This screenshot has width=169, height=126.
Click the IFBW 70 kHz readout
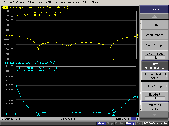pos(68,119)
